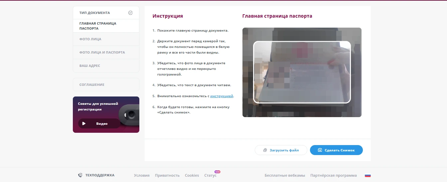Screen dimensions: 447x182
Task: Click the Cookies footer link
Action: click(x=192, y=176)
